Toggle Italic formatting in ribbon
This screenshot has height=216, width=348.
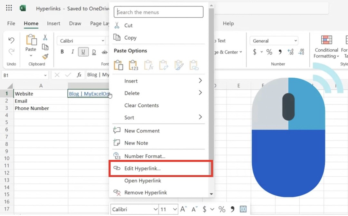(x=72, y=52)
